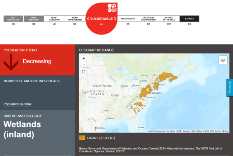Image resolution: width=233 pixels, height=156 pixels.
Task: Zoom in on the geographic range map
Action: 84,58
